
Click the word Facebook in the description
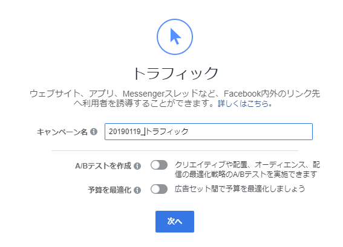click(242, 94)
